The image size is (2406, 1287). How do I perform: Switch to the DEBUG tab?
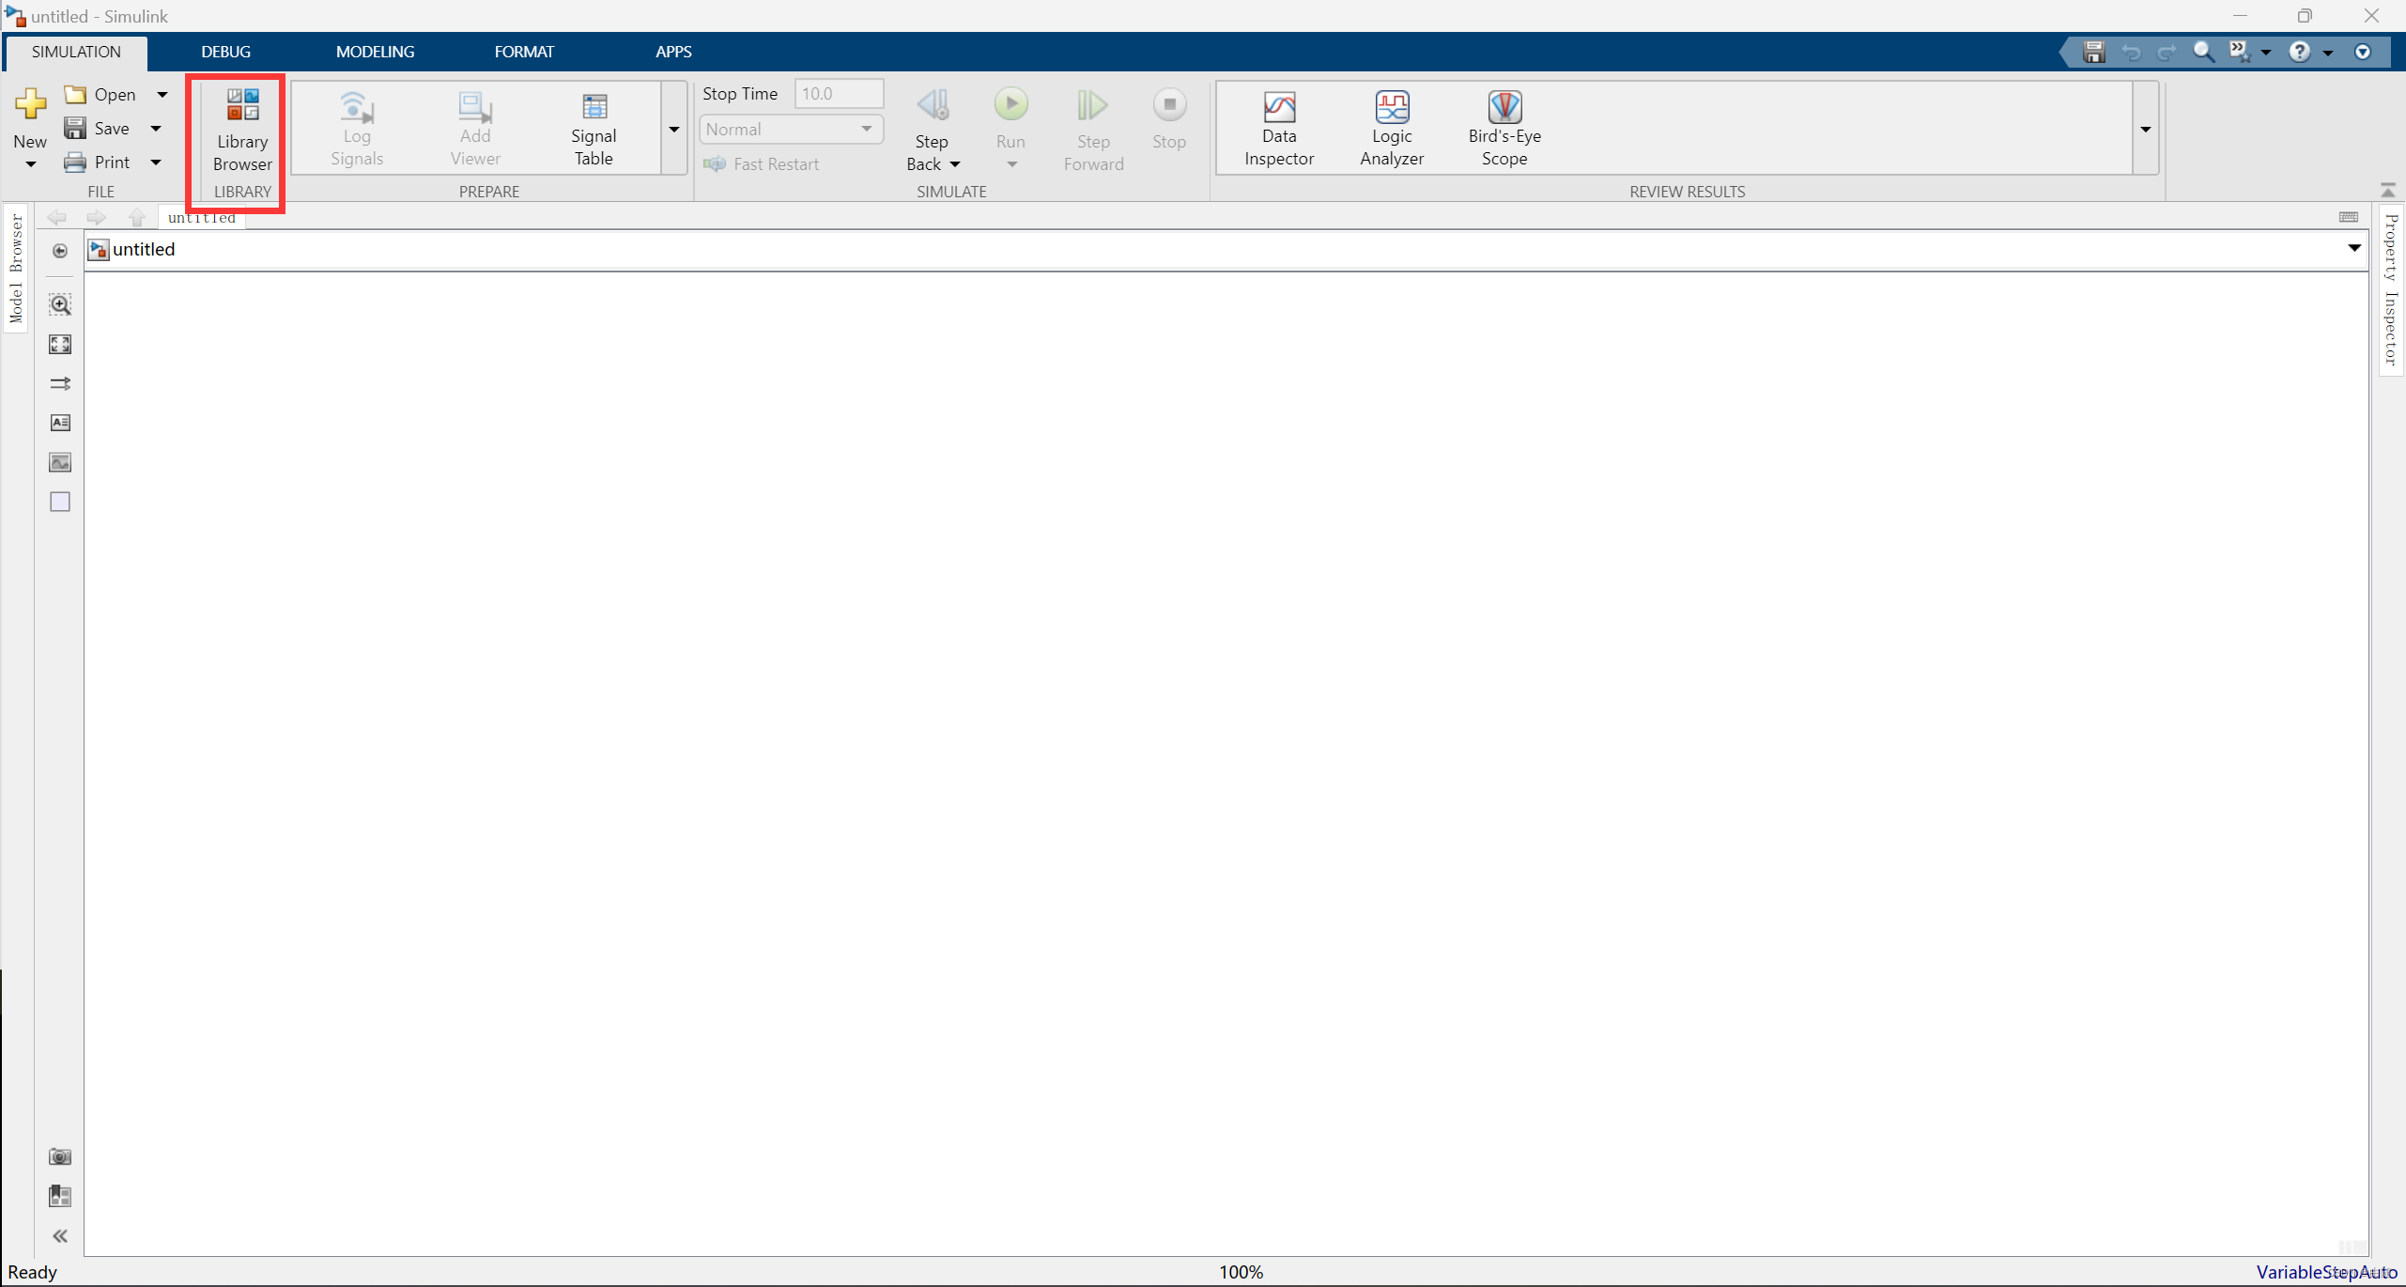point(225,52)
